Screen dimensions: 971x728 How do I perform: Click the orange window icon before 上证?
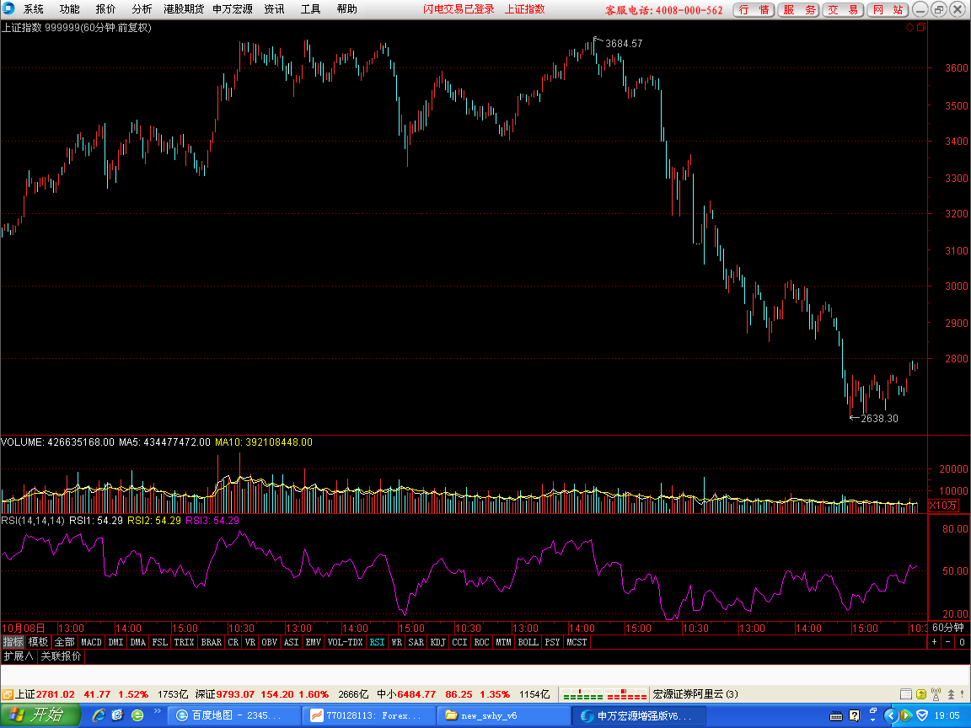pos(8,694)
